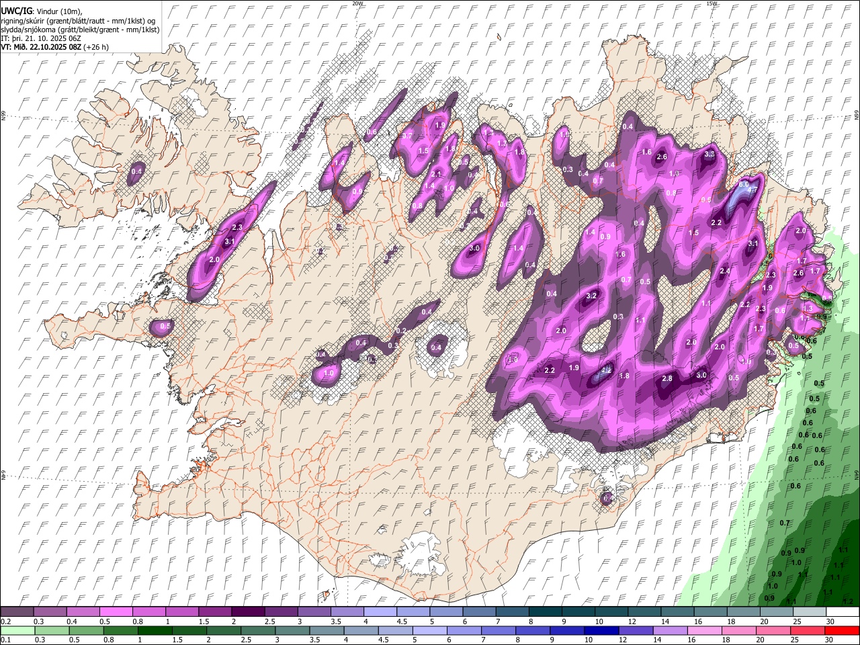Select the 'Vindur (10m)' header text
The image size is (860, 645).
(58, 11)
